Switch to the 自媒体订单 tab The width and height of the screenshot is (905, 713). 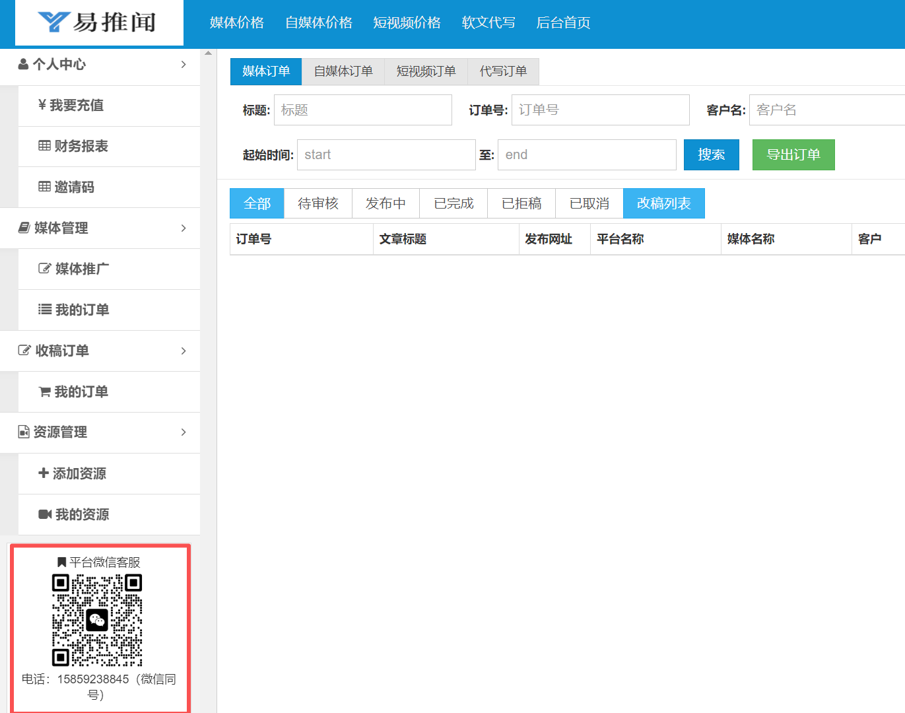pos(343,71)
